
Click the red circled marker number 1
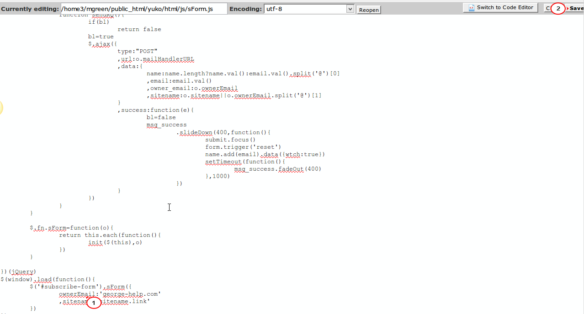94,303
